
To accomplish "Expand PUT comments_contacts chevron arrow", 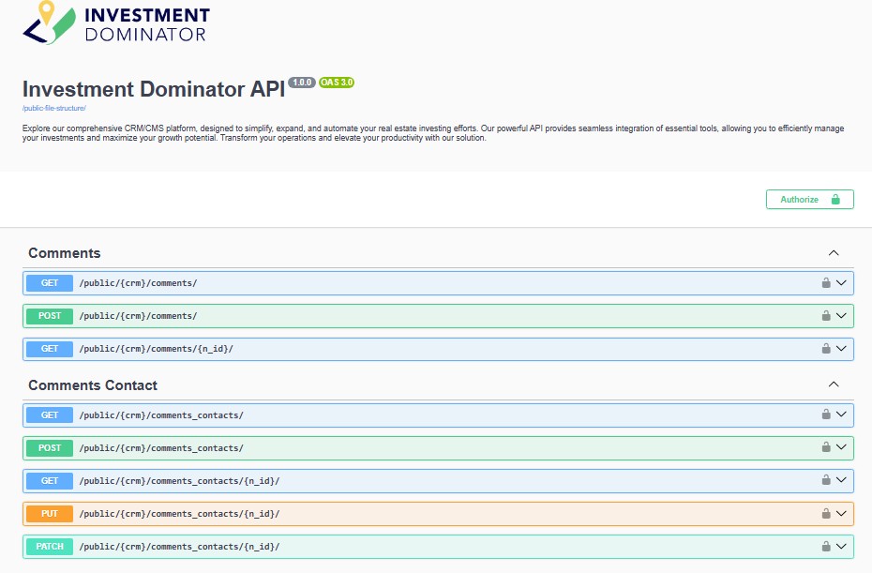I will [x=841, y=514].
